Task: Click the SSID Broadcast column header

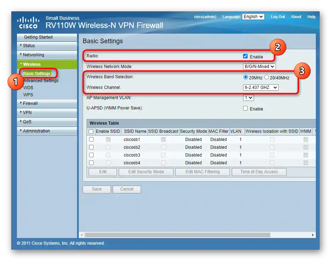Action: pyautogui.click(x=163, y=131)
